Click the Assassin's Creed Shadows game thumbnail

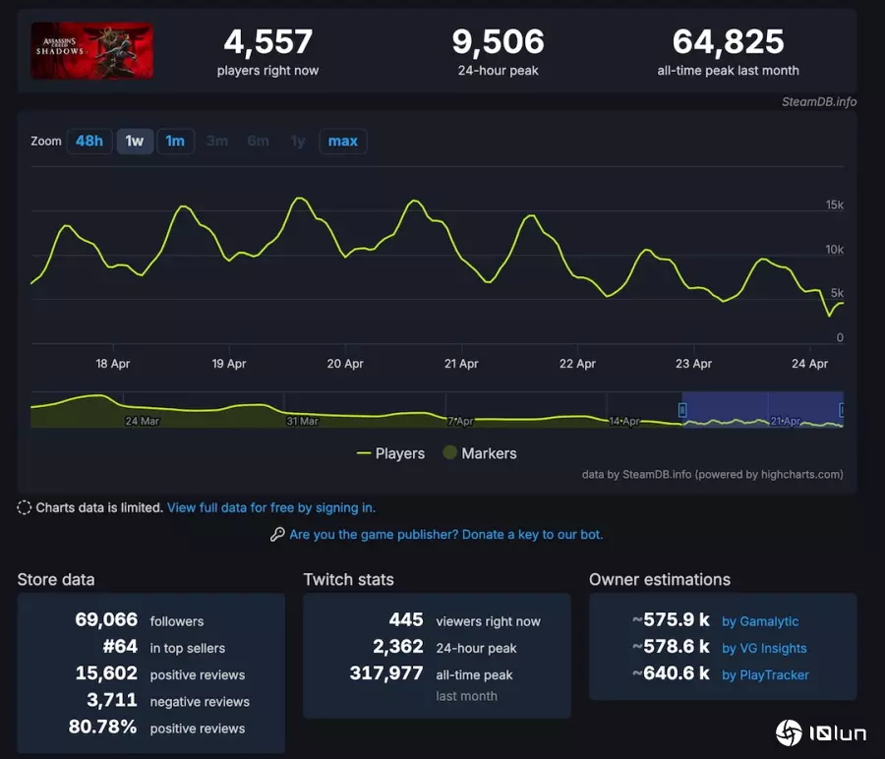point(91,51)
